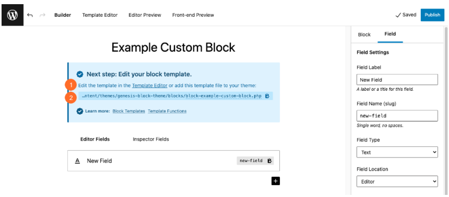Image resolution: width=449 pixels, height=197 pixels.
Task: Open the Template Editor menu item
Action: click(x=100, y=15)
